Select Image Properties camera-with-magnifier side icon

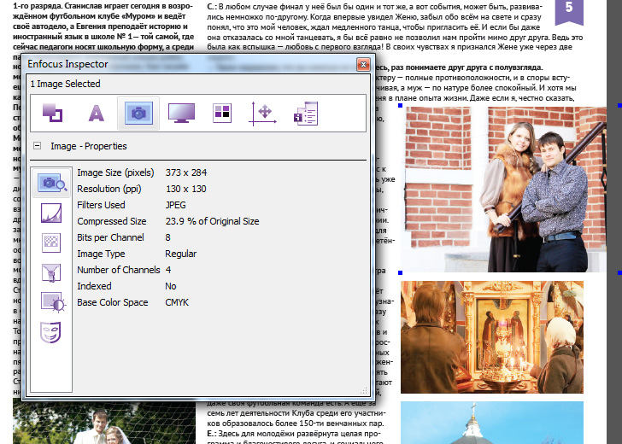(x=51, y=183)
